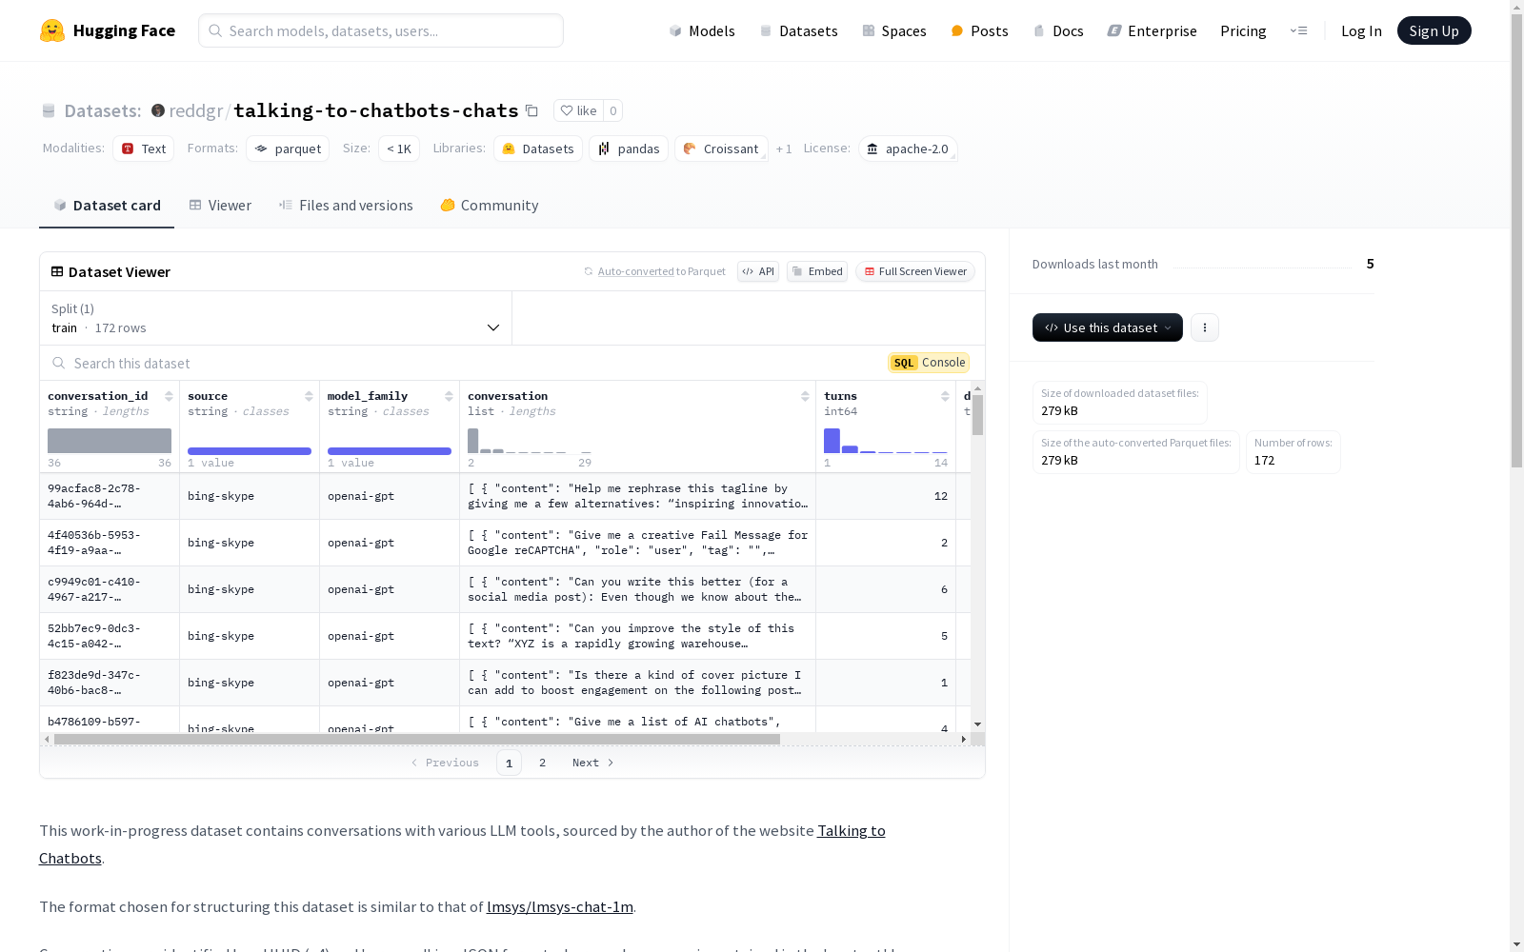Image resolution: width=1524 pixels, height=952 pixels.
Task: Open the Full Screen Viewer
Action: (915, 271)
